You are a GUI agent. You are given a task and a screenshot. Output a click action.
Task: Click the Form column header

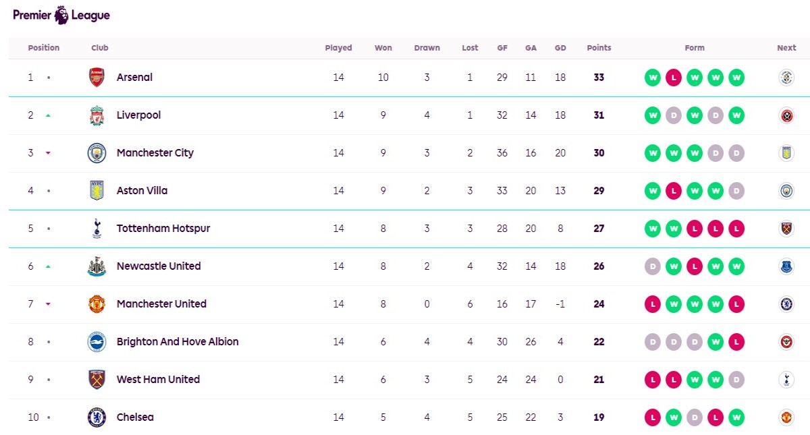click(x=695, y=48)
